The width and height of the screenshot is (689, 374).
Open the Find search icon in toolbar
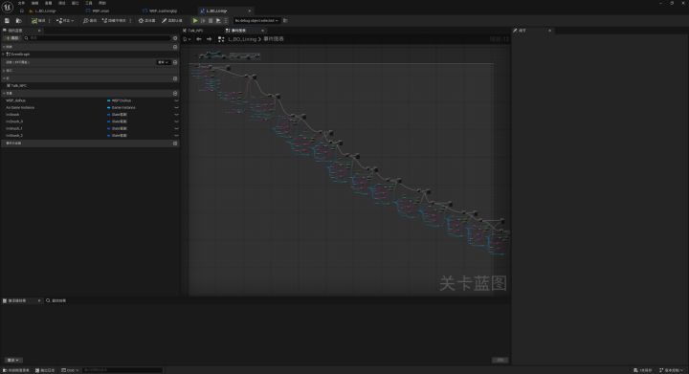(x=90, y=21)
